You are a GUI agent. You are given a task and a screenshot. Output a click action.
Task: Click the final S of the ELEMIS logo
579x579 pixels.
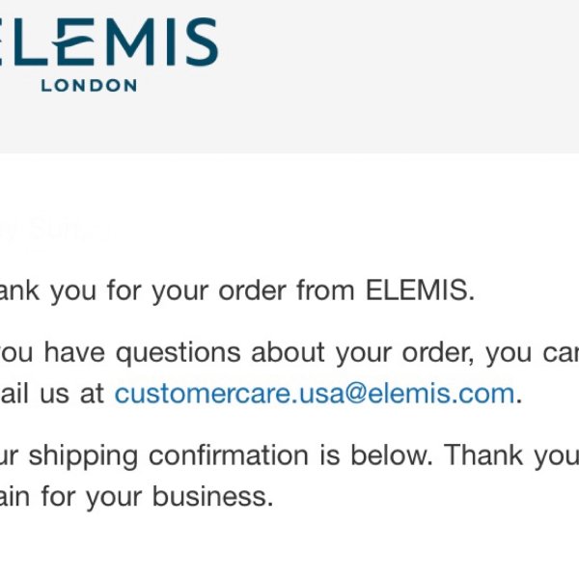(202, 41)
